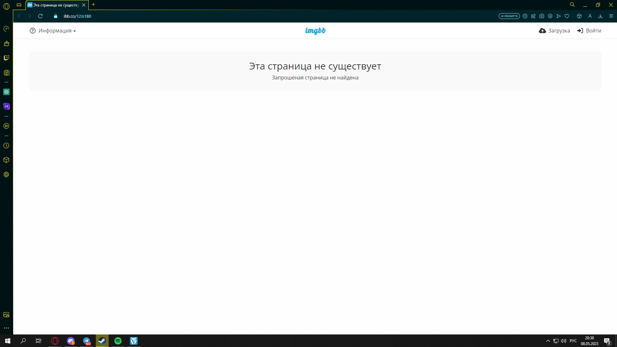Open Easy Setup sliders menu

pos(611,16)
